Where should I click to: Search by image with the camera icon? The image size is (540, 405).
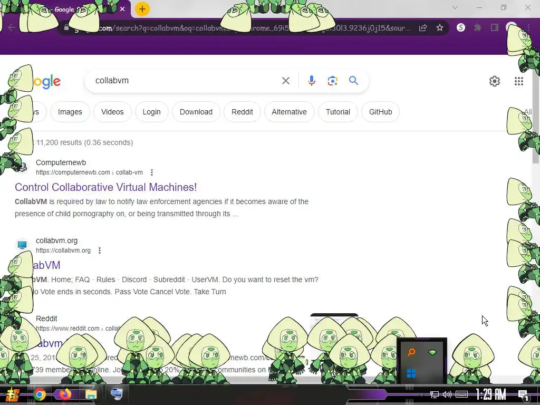332,81
